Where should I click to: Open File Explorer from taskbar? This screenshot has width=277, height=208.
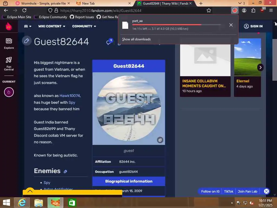pos(38,203)
